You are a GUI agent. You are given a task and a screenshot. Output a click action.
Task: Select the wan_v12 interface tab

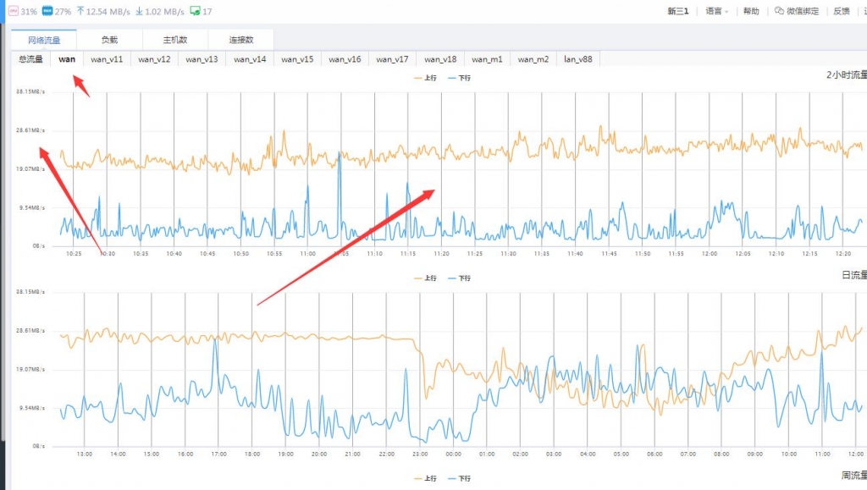154,59
